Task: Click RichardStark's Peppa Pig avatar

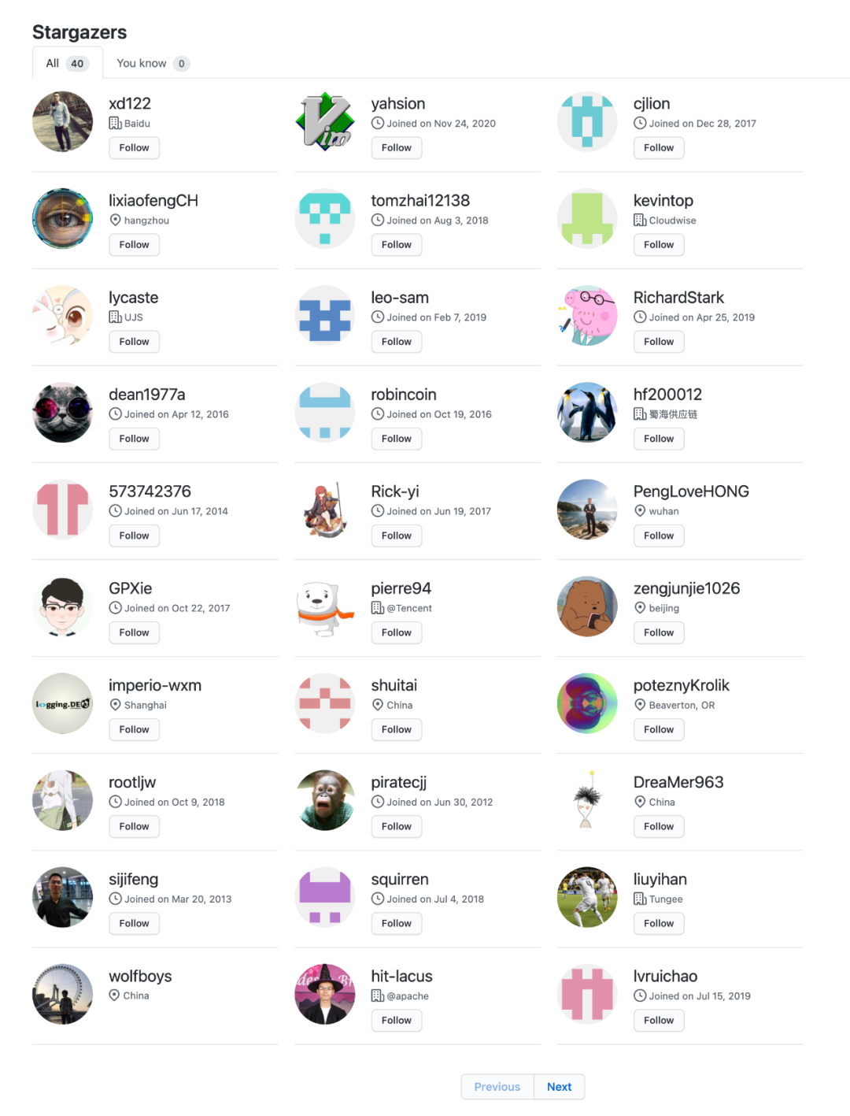Action: click(x=587, y=316)
